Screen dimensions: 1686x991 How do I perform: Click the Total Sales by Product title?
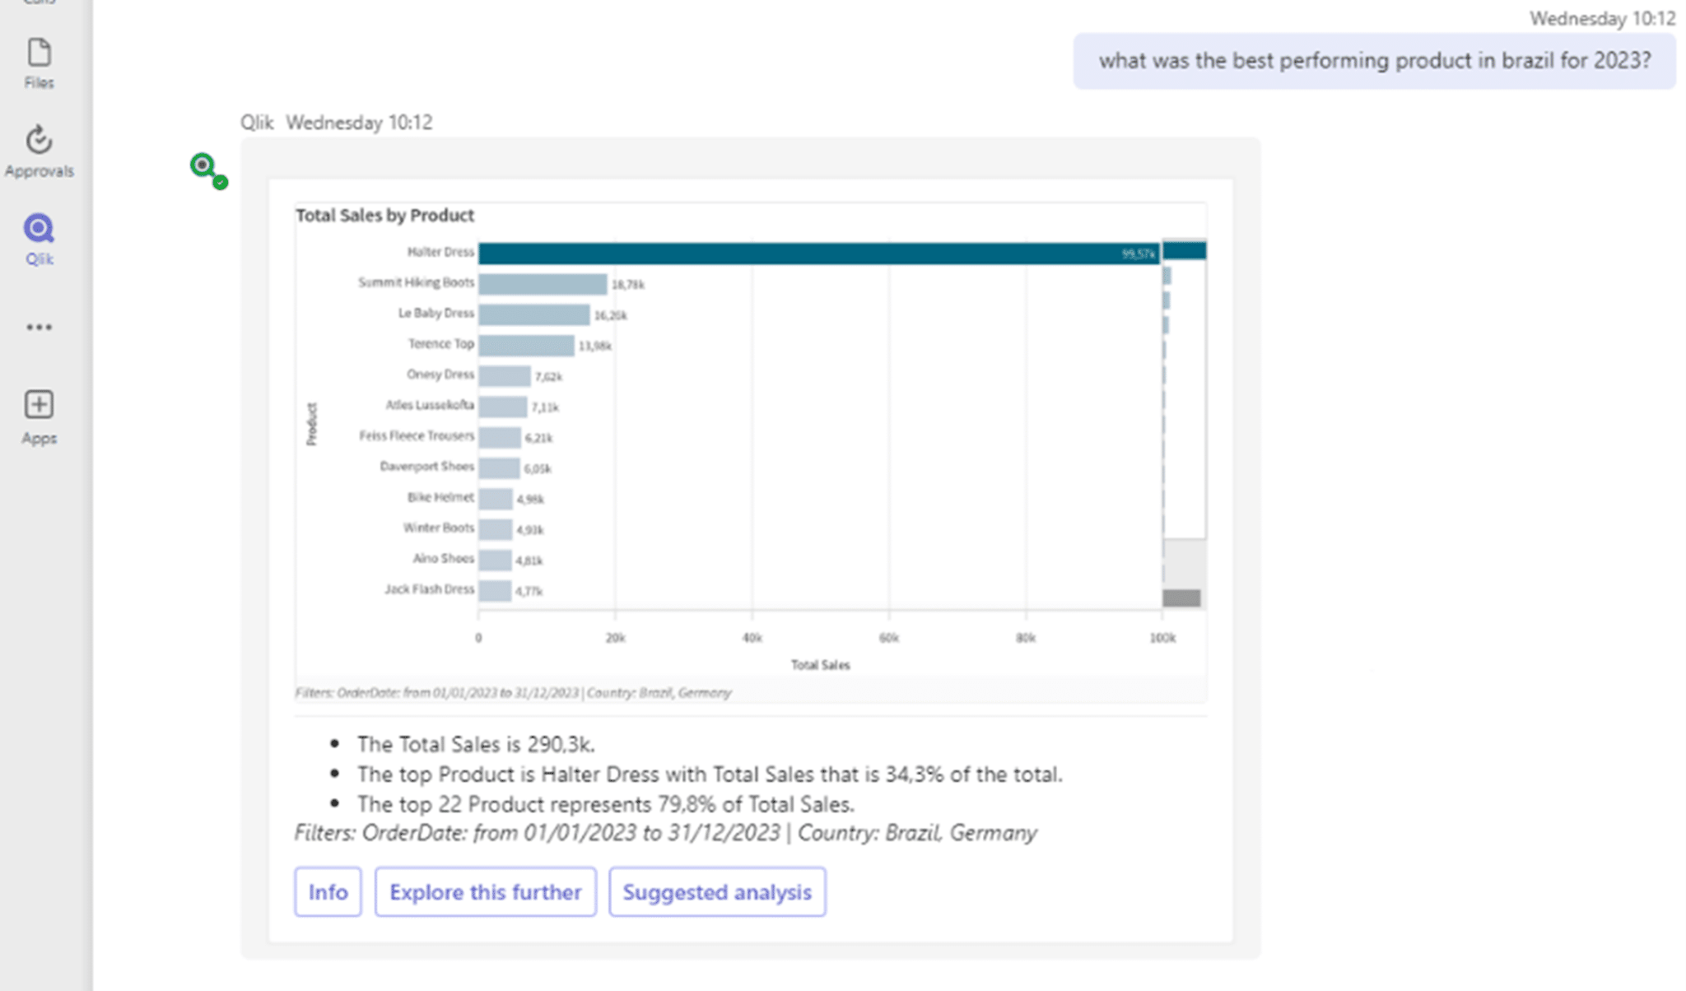tap(384, 216)
